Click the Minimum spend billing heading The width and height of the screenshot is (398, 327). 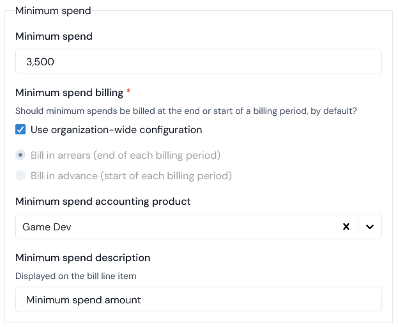(x=69, y=93)
